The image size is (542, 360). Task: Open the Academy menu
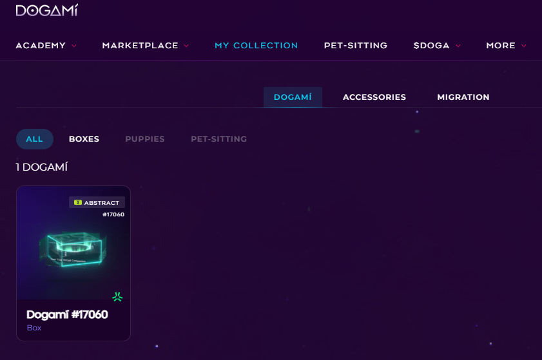click(x=41, y=46)
